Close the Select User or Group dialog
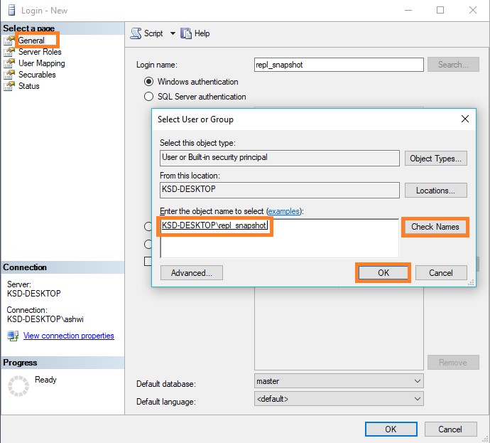The width and height of the screenshot is (490, 443). point(465,119)
